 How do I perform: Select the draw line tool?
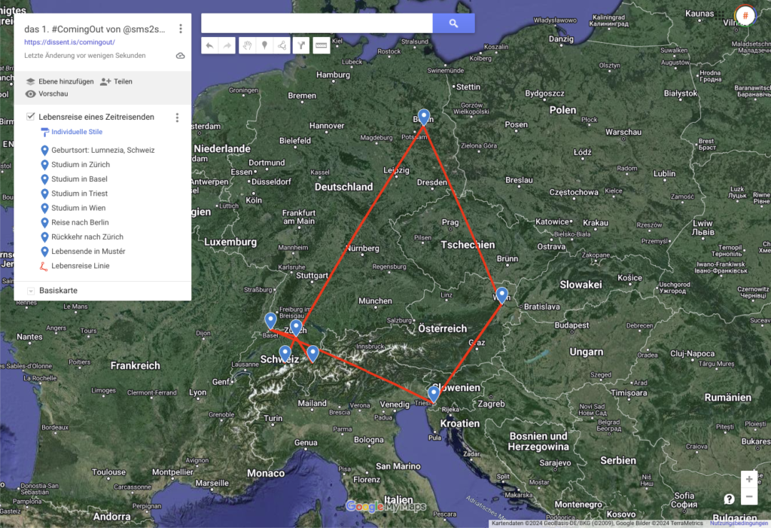pos(282,46)
